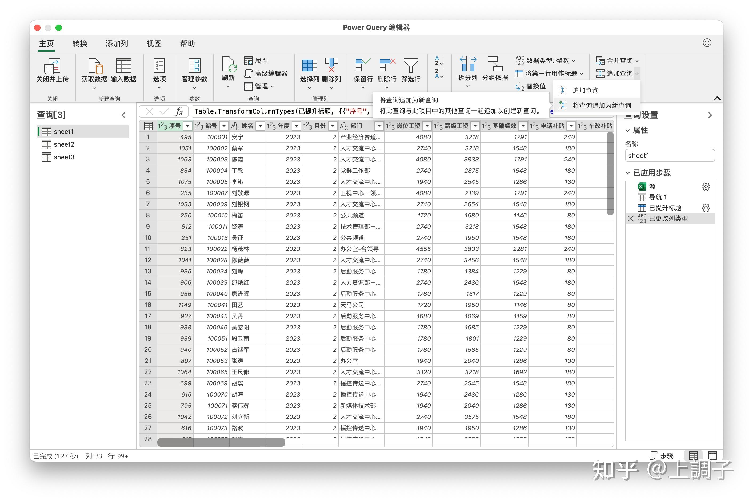Collapse the queries pane with left chevron
The height and width of the screenshot is (501, 753).
click(124, 115)
